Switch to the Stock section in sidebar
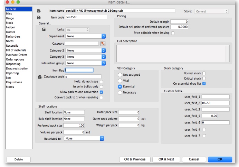This screenshot has width=239, height=167. (x=9, y=23)
